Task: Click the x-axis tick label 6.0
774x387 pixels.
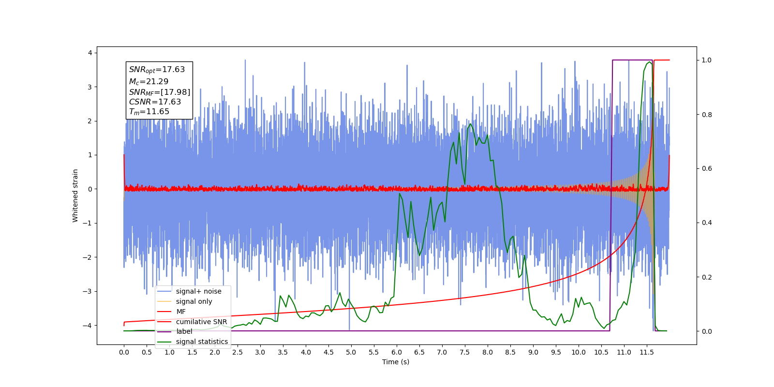Action: pos(397,352)
